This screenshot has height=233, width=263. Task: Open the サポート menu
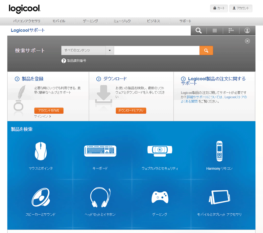point(185,21)
